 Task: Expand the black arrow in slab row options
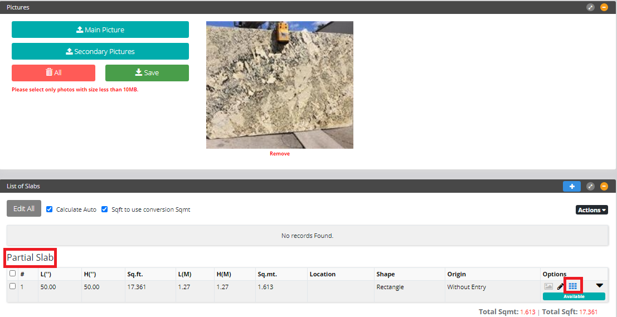[599, 286]
